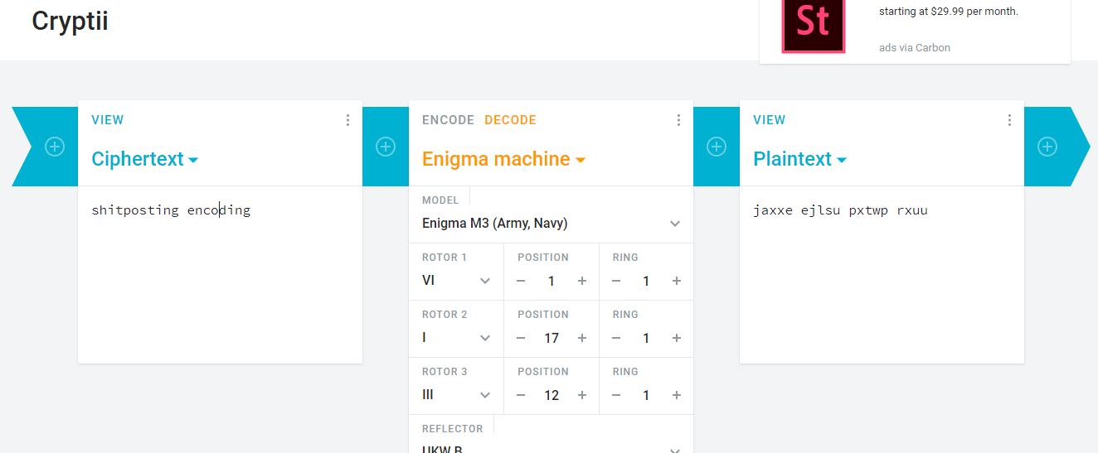Open the Ciphertext viewer type dropdown
Viewport: 1098px width, 453px height.
pos(144,159)
